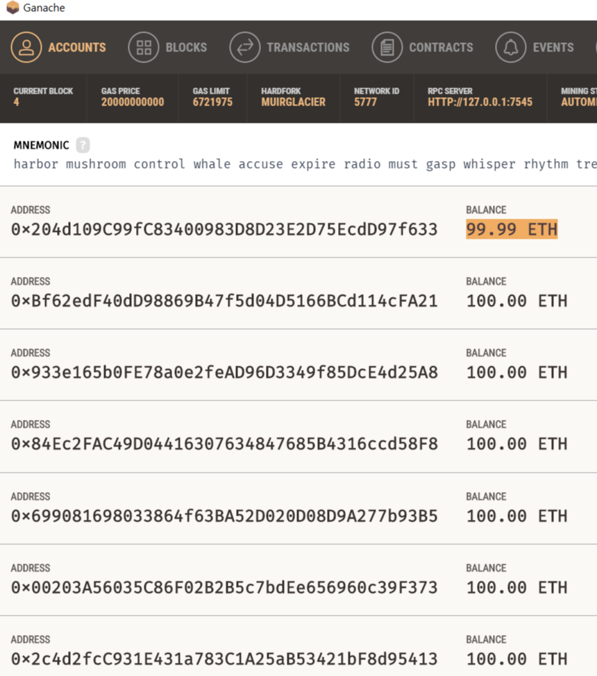Viewport: 597px width, 676px height.
Task: Click the current block value 4
Action: [x=16, y=102]
